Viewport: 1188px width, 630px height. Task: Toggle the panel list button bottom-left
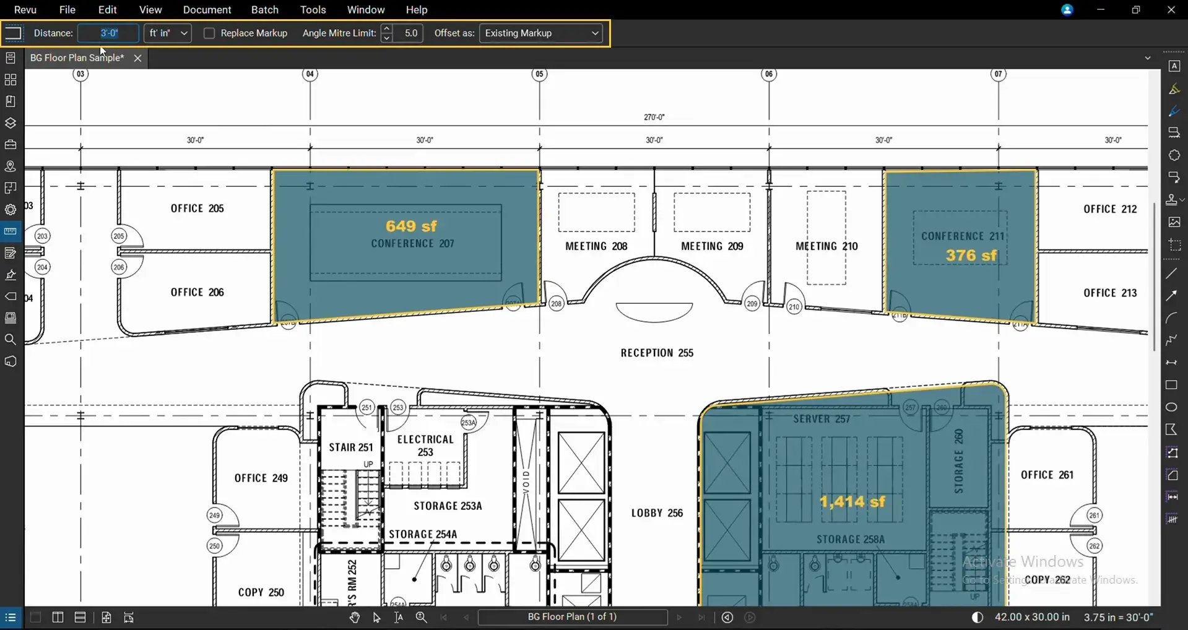[x=11, y=617]
